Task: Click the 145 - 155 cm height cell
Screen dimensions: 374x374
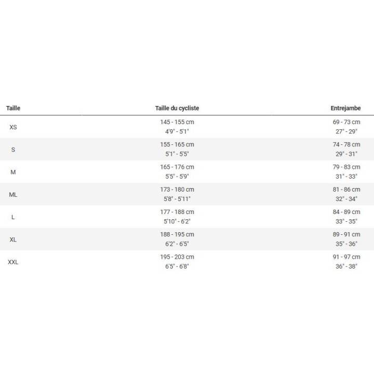Action: point(177,122)
